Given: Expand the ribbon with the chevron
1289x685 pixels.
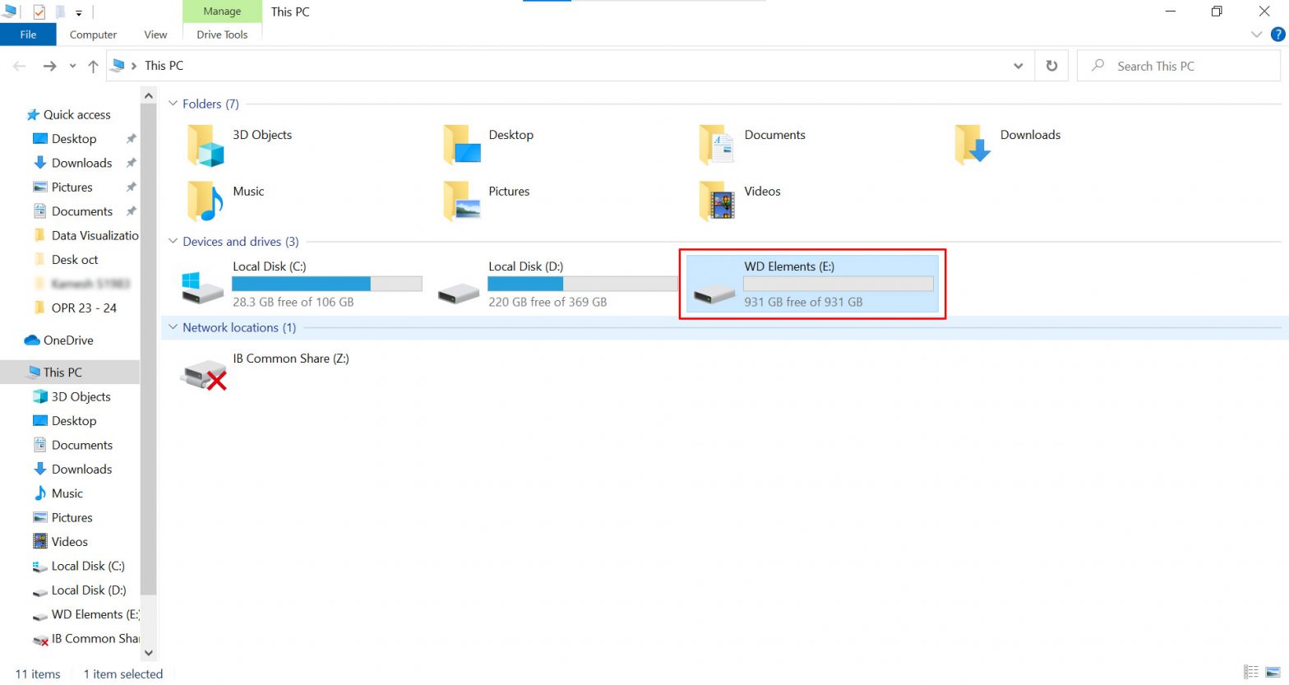Looking at the screenshot, I should tap(1256, 35).
